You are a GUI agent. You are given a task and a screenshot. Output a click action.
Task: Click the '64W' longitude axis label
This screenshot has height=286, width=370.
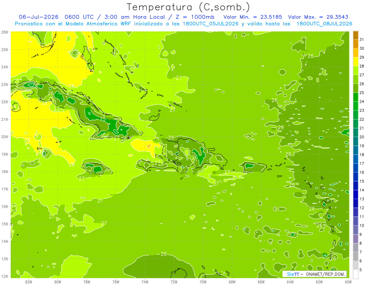290,282
